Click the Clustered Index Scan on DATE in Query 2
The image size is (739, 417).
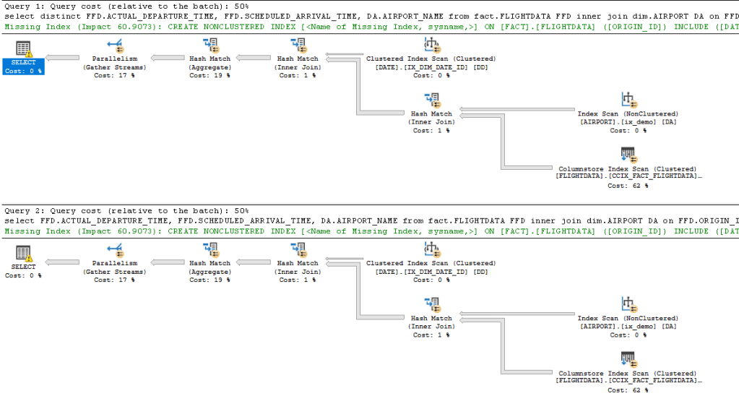(x=431, y=250)
